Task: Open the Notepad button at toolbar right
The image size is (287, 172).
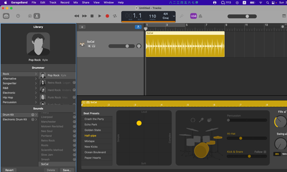Action: click(x=284, y=16)
